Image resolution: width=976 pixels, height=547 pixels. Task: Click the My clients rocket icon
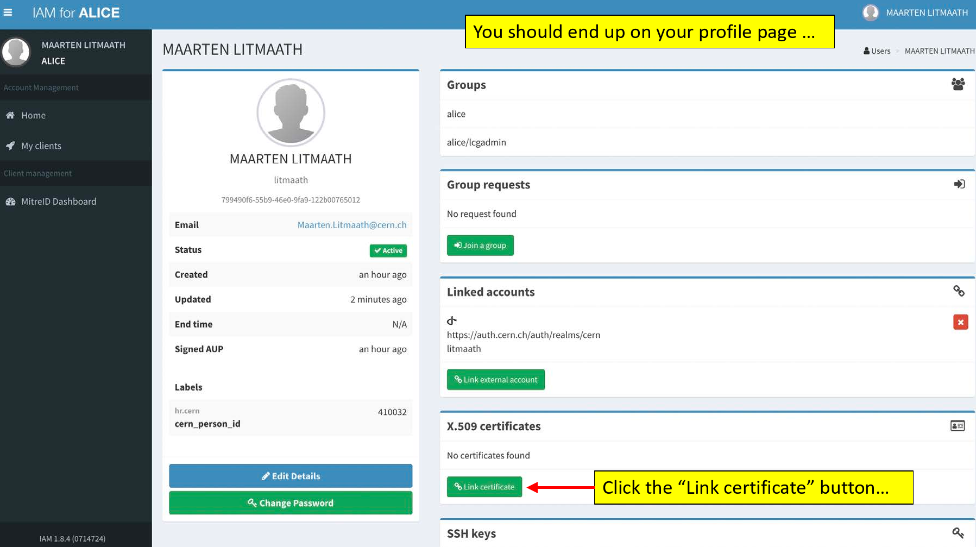pos(10,146)
